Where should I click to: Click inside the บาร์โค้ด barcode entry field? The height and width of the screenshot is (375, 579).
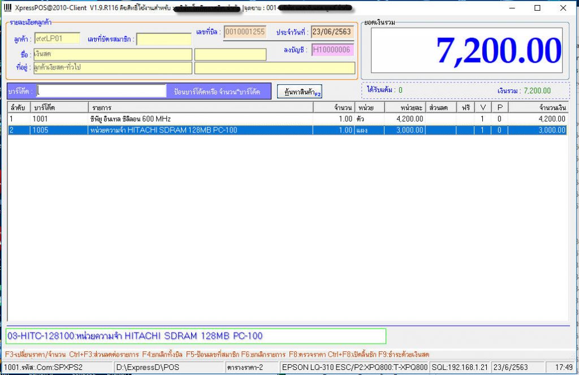(x=102, y=90)
